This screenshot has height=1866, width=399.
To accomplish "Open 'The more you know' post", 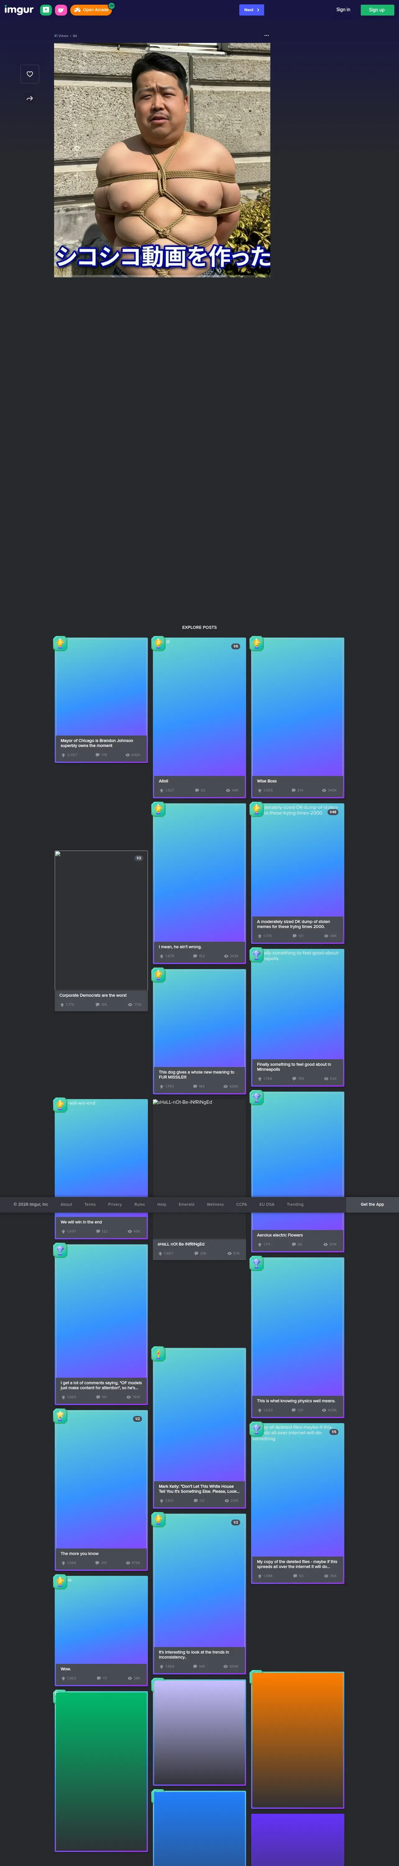I will coord(101,1490).
